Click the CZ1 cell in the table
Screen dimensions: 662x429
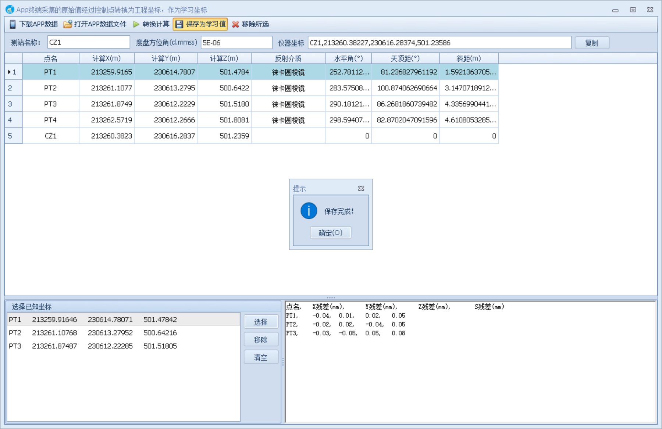point(51,136)
